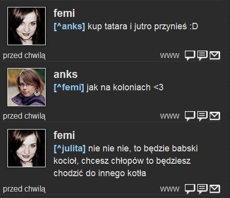Click the www link on femi's last post
The width and height of the screenshot is (230, 198).
pos(170,189)
